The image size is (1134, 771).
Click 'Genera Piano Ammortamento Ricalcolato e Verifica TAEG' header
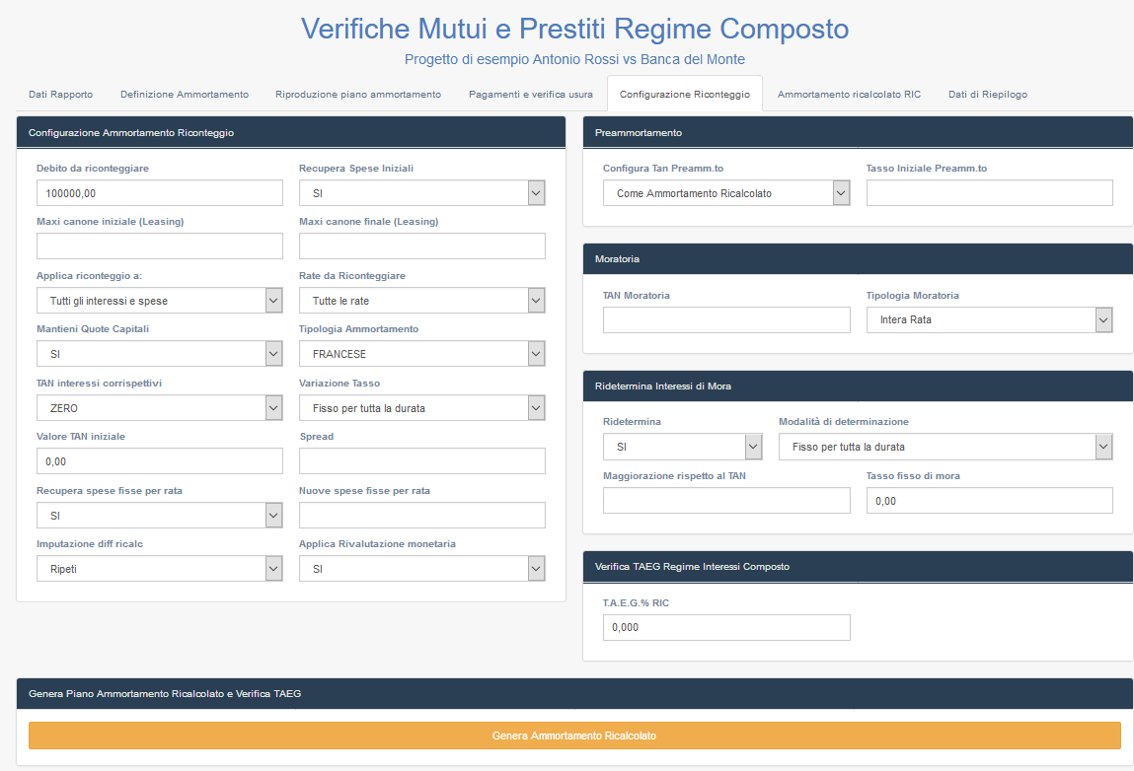pos(574,694)
